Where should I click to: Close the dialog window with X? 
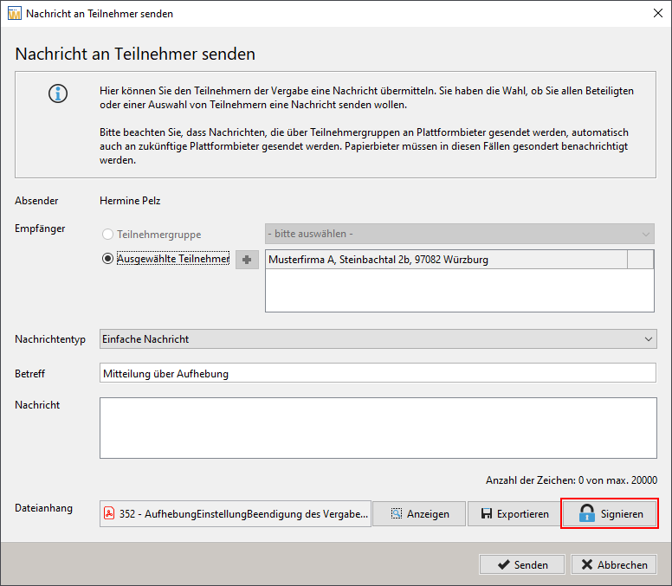(658, 13)
